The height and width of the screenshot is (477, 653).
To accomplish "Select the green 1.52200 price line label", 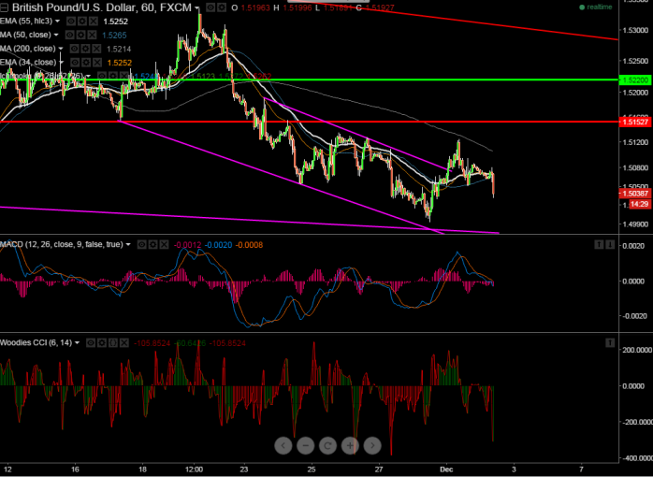I will (635, 79).
